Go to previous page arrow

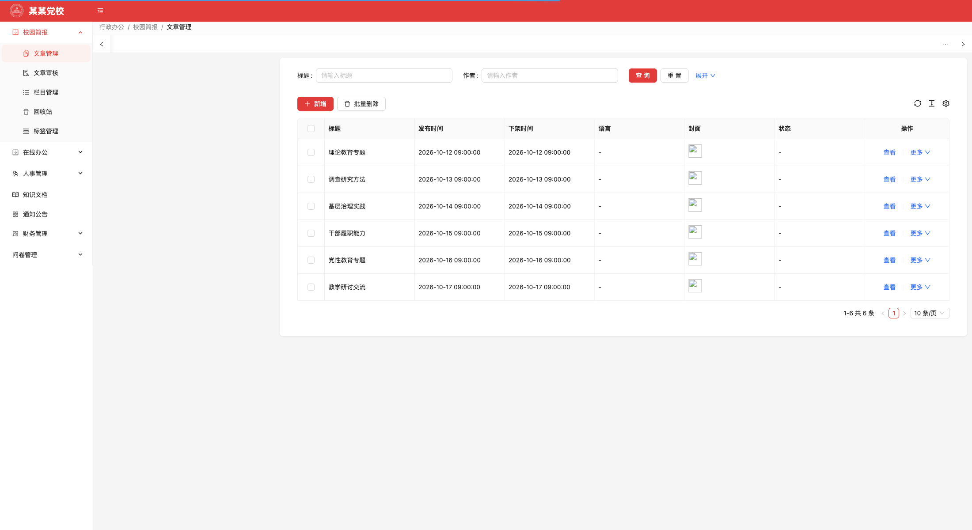(x=883, y=313)
